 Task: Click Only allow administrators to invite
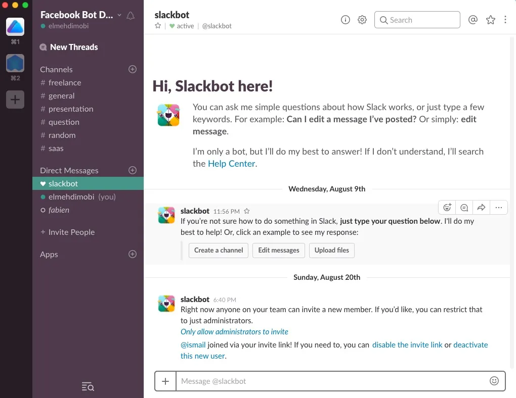pyautogui.click(x=234, y=332)
